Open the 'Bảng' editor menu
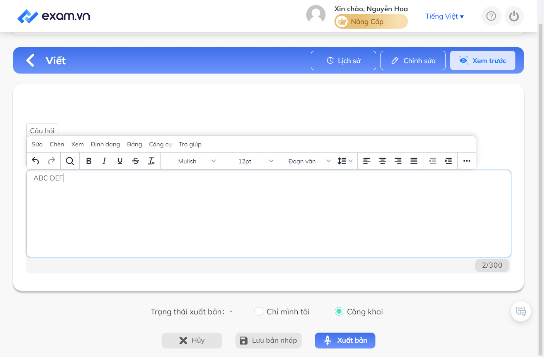The height and width of the screenshot is (357, 544). click(135, 144)
